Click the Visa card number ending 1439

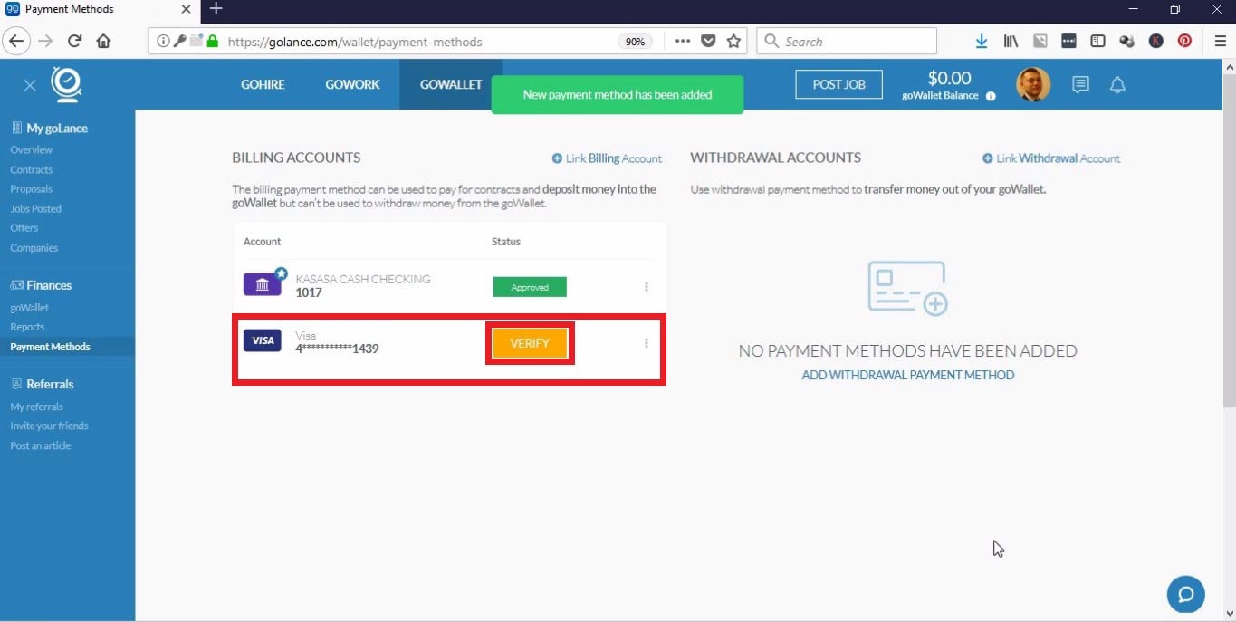pyautogui.click(x=337, y=349)
